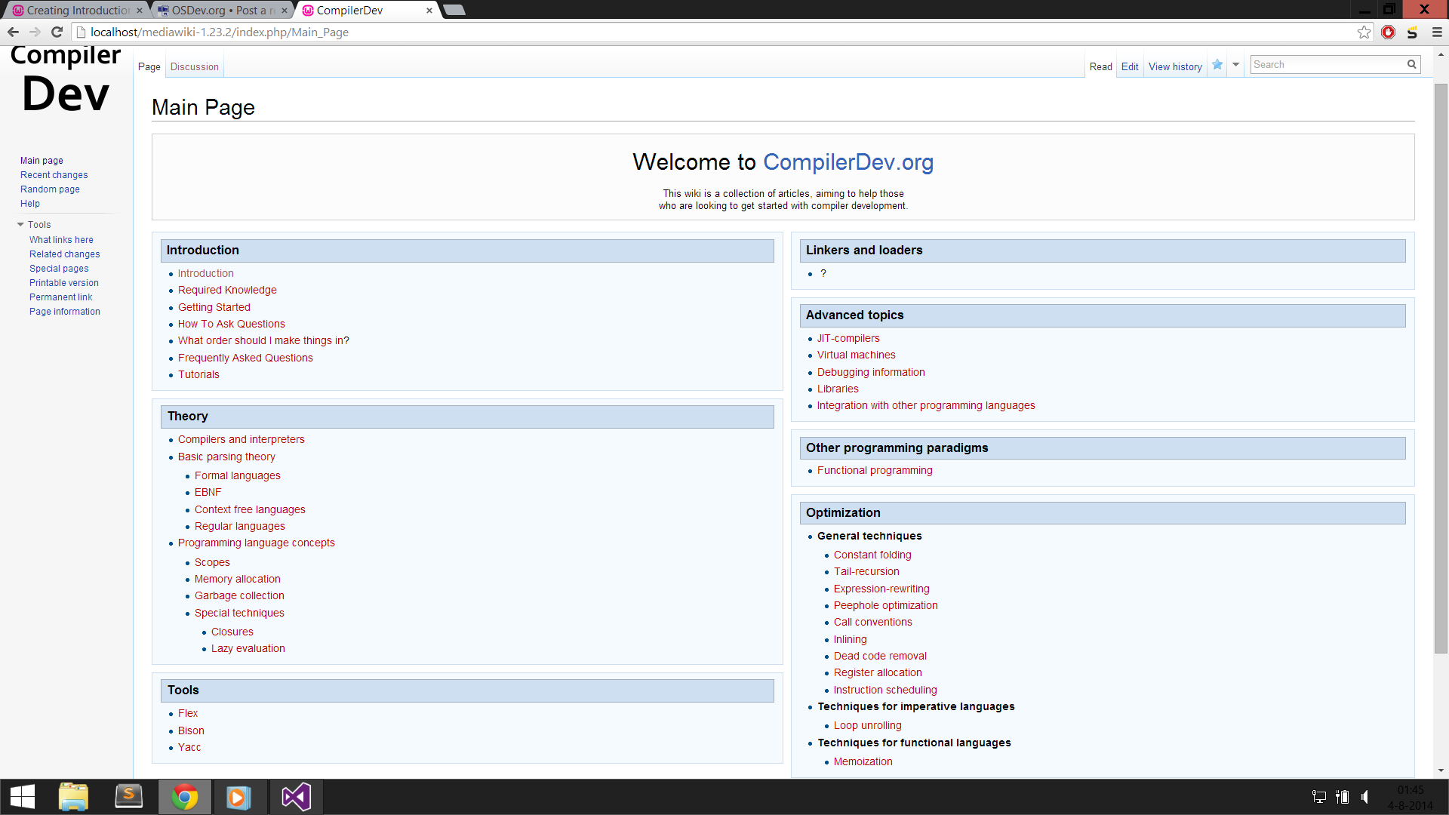Go to Random page
Viewport: 1449px width, 815px height.
point(50,189)
